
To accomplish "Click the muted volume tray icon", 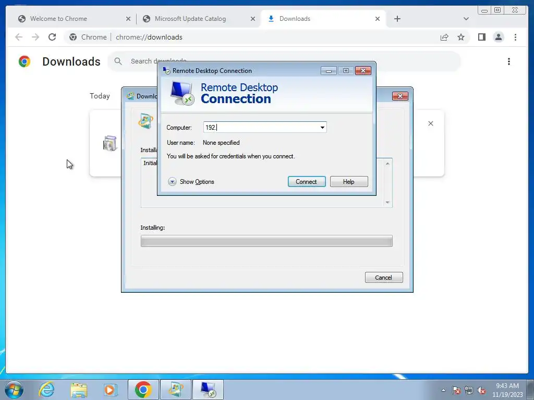I will (x=481, y=390).
